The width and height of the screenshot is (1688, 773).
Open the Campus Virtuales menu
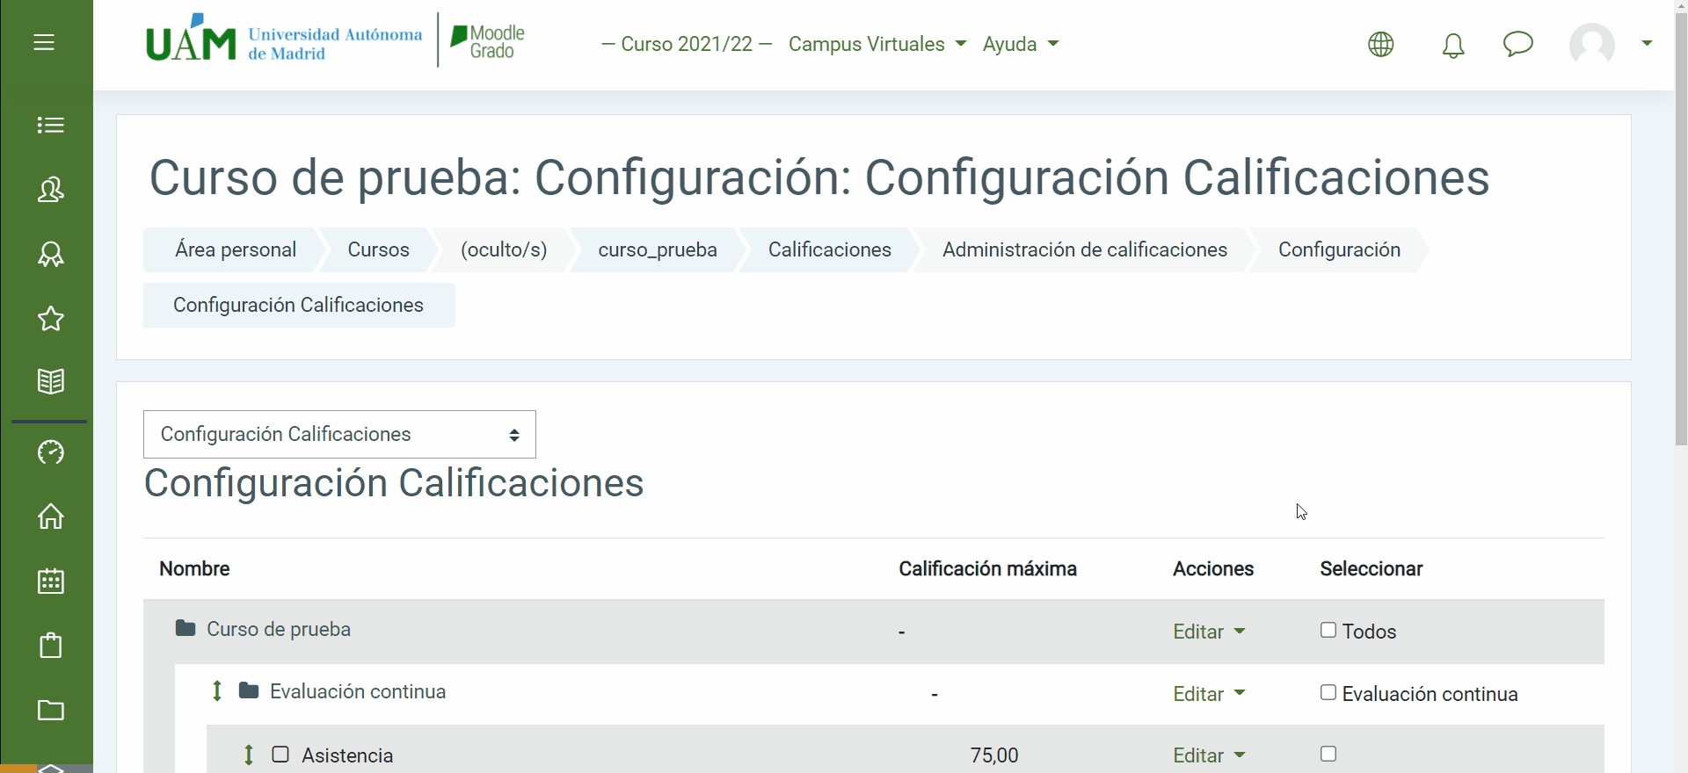(x=877, y=44)
